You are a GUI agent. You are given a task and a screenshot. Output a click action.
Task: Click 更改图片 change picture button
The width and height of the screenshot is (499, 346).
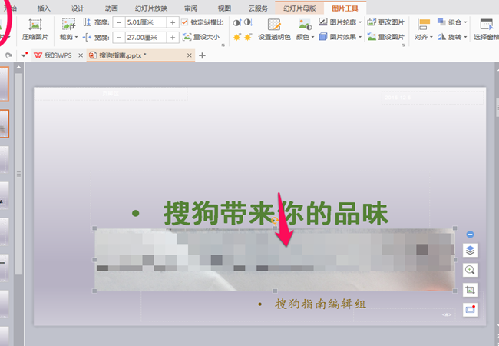click(x=385, y=22)
